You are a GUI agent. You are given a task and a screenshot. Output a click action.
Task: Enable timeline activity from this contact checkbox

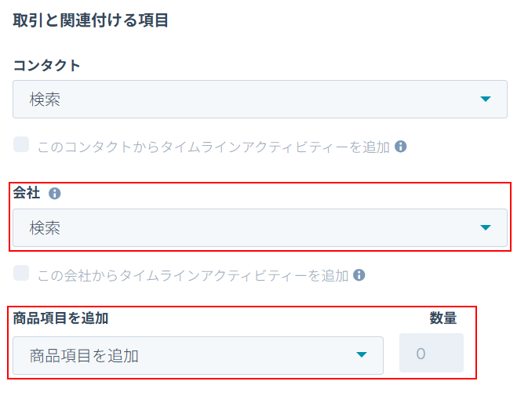pyautogui.click(x=22, y=144)
